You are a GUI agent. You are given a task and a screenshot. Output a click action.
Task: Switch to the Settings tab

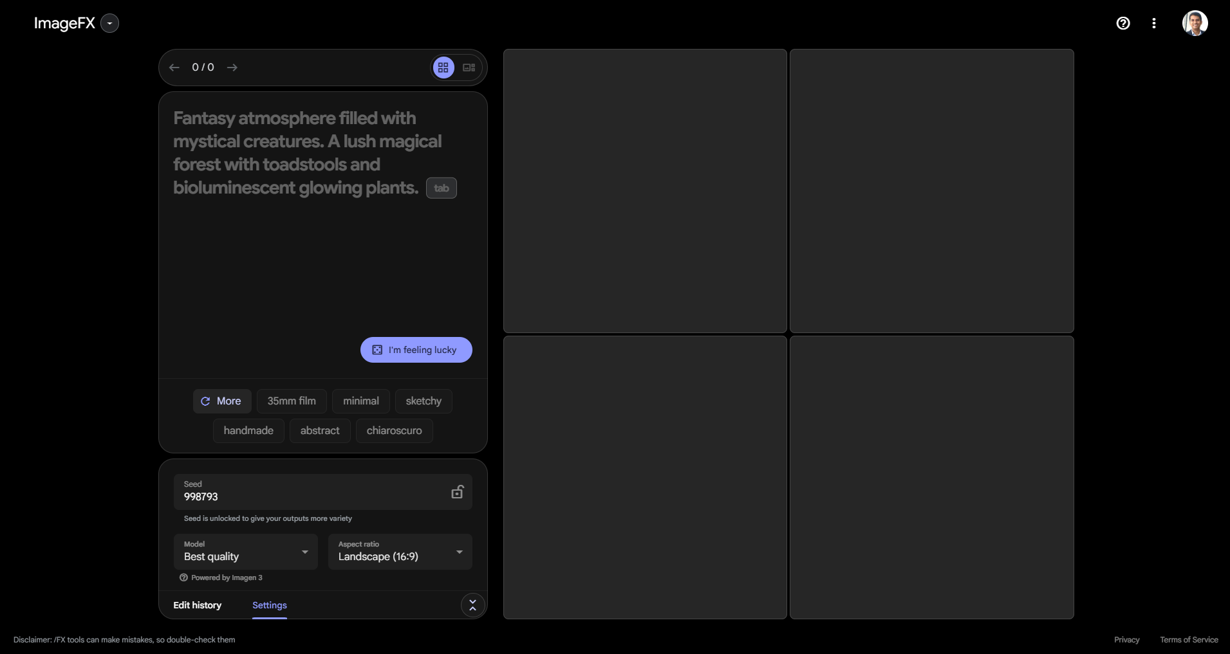[x=270, y=605]
